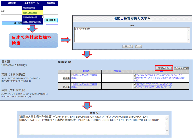Open the お知らせ menu
Screen dimensions: 193x138
click(12, 3)
